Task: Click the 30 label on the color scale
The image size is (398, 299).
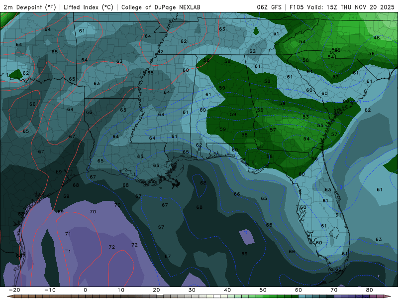Action: coord(192,290)
